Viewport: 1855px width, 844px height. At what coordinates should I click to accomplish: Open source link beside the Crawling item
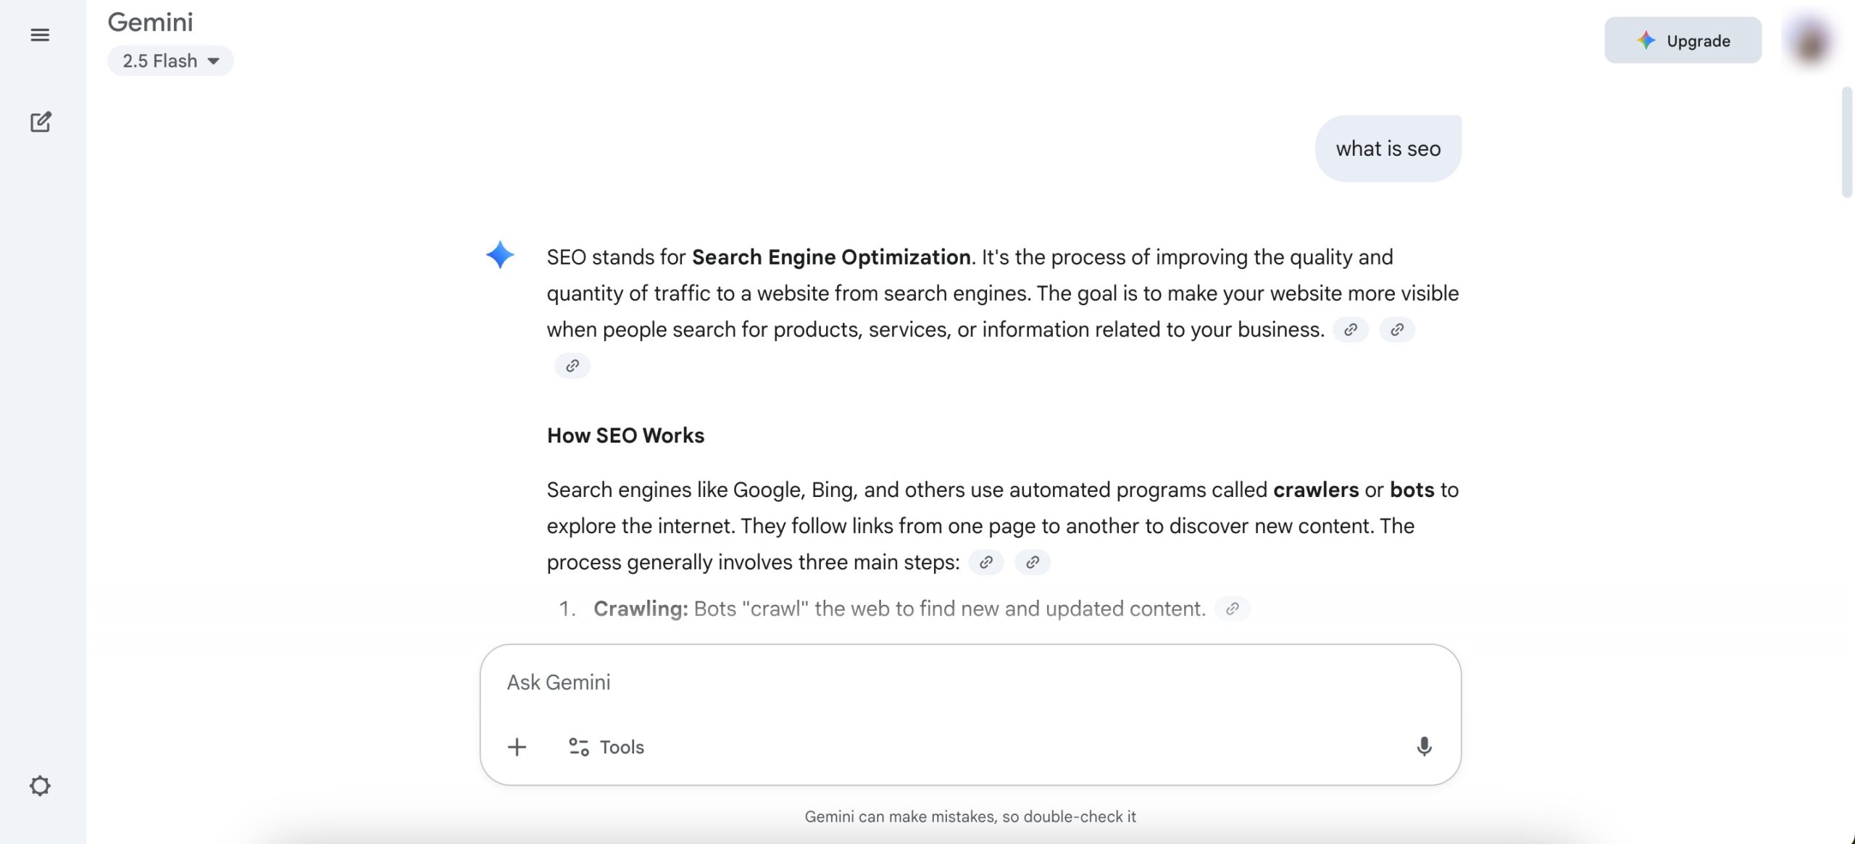coord(1232,609)
